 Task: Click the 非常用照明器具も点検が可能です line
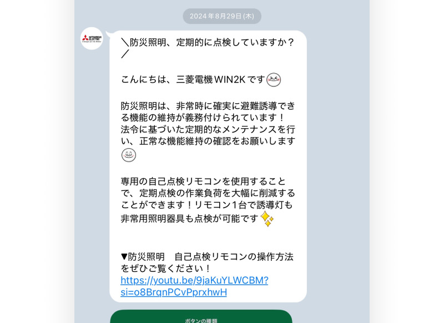pos(189,219)
